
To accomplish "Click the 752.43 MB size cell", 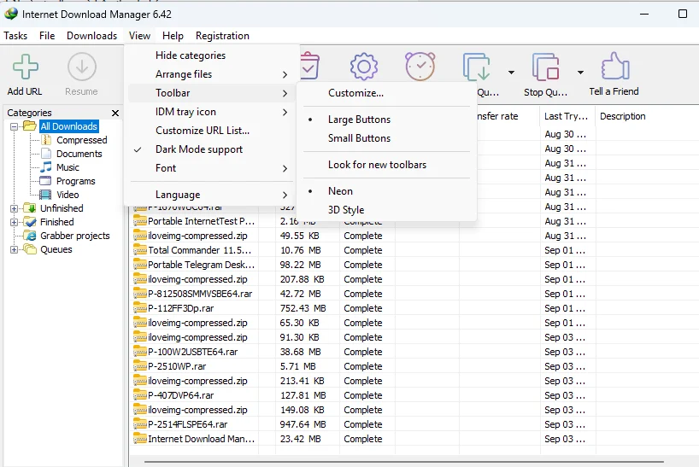I will pos(303,308).
